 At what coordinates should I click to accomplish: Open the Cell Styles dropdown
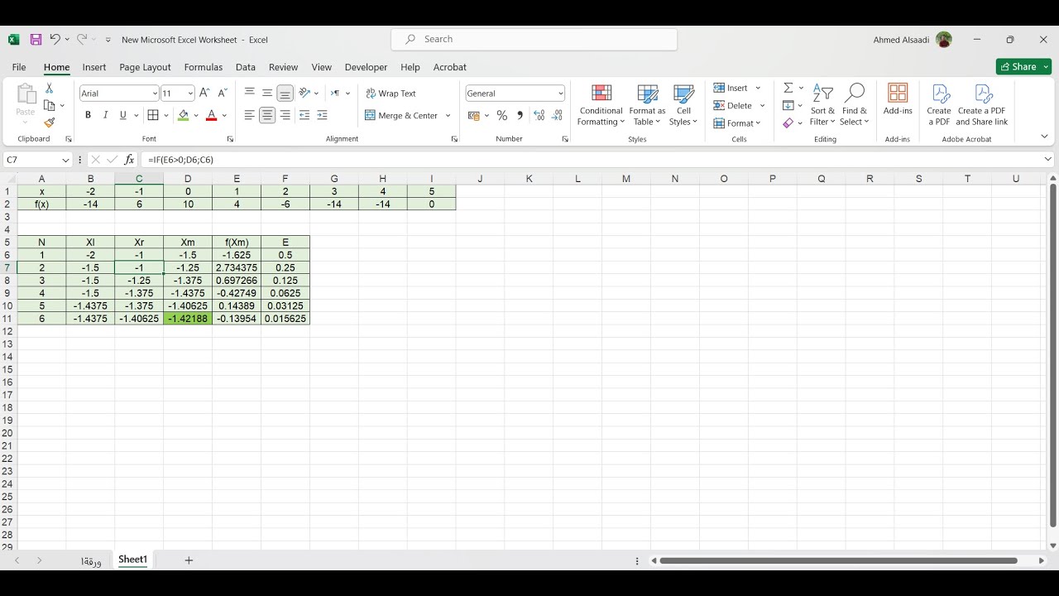tap(683, 104)
